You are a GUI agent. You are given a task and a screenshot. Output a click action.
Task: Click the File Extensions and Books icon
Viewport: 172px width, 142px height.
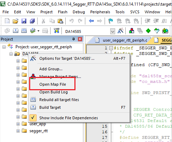click(132, 31)
